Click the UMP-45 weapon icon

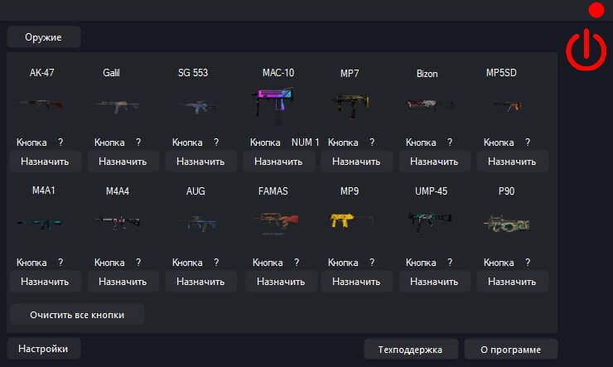click(x=429, y=220)
